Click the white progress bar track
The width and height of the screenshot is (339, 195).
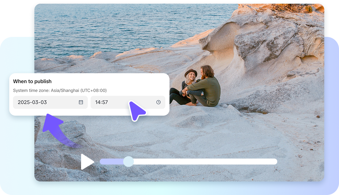point(188,162)
